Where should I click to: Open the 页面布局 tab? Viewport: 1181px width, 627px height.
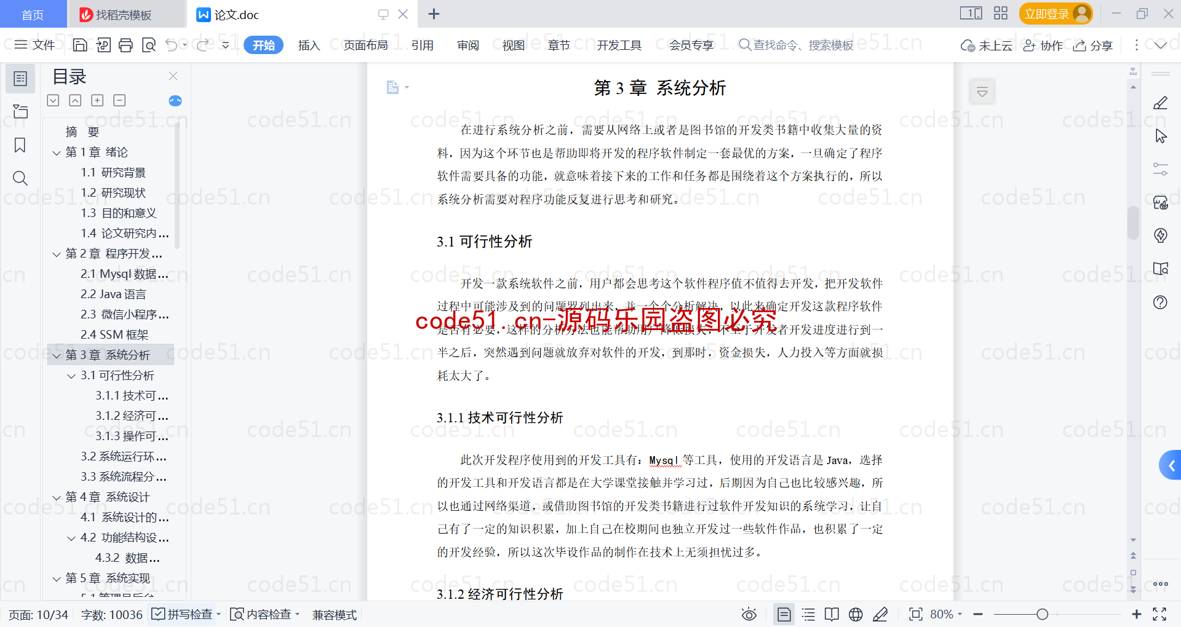pyautogui.click(x=365, y=45)
